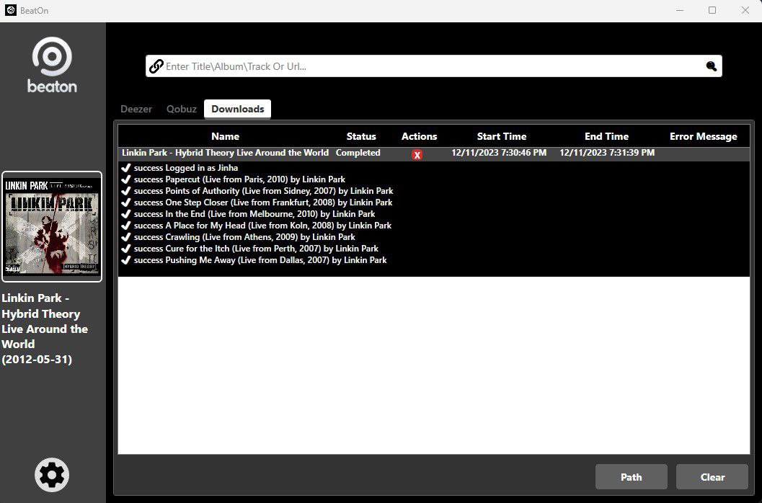762x503 pixels.
Task: Click the BeatOn title bar app icon
Action: (x=11, y=10)
